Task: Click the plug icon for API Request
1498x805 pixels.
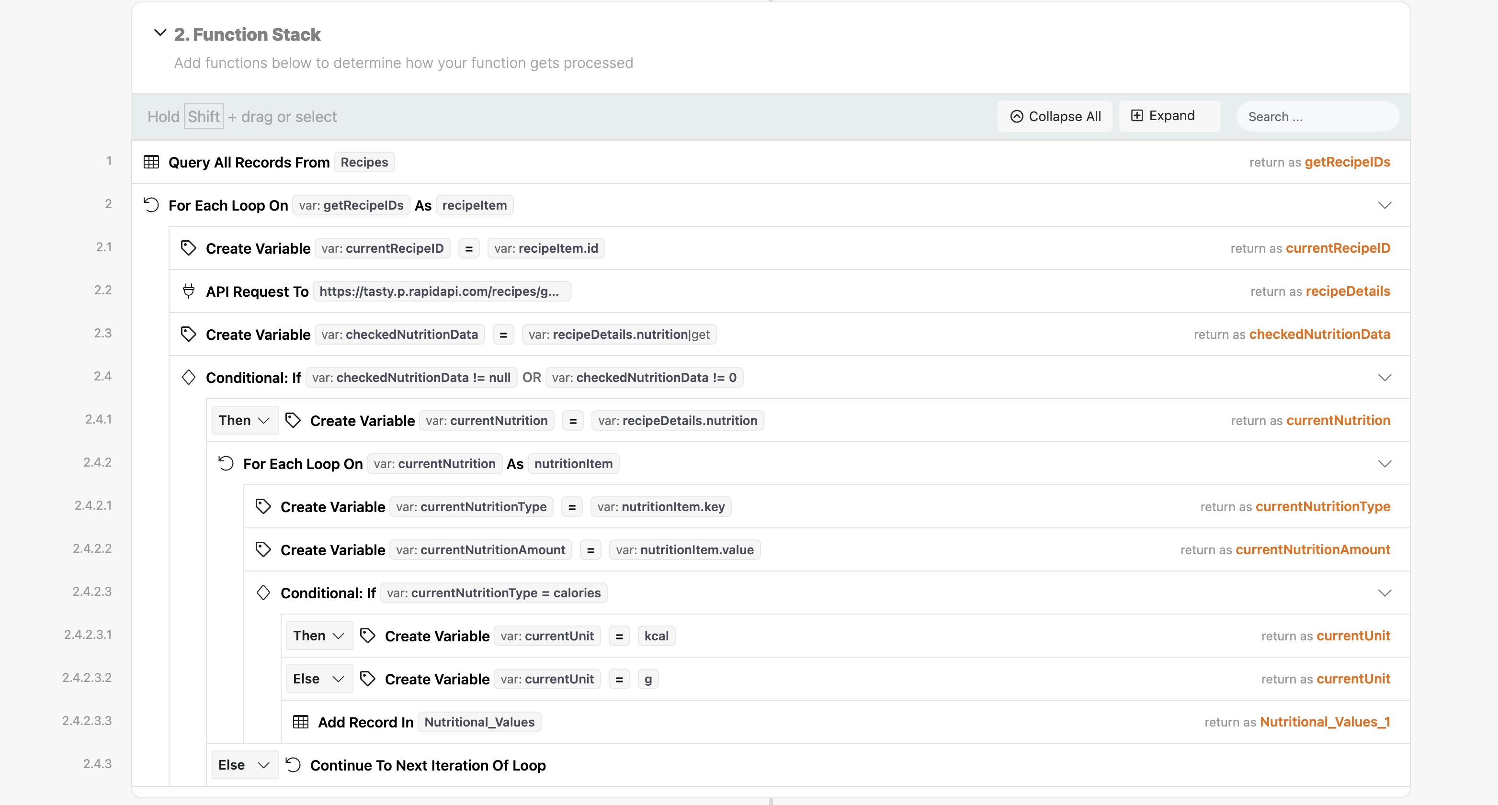Action: click(188, 291)
